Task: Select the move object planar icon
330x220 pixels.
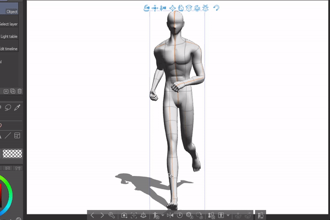Action: pos(172,8)
